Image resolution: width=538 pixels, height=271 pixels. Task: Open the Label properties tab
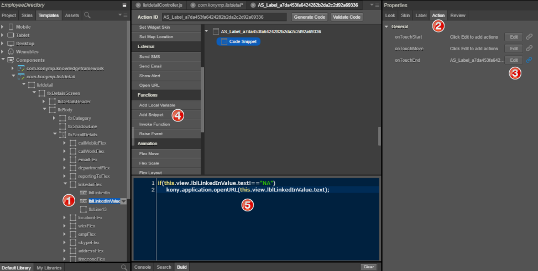click(x=421, y=15)
